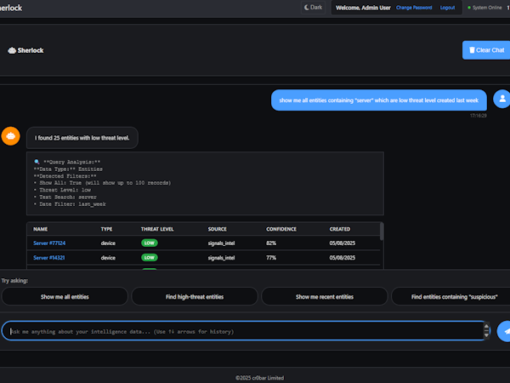Image resolution: width=510 pixels, height=383 pixels.
Task: Log out using the Logout link
Action: coord(447,8)
